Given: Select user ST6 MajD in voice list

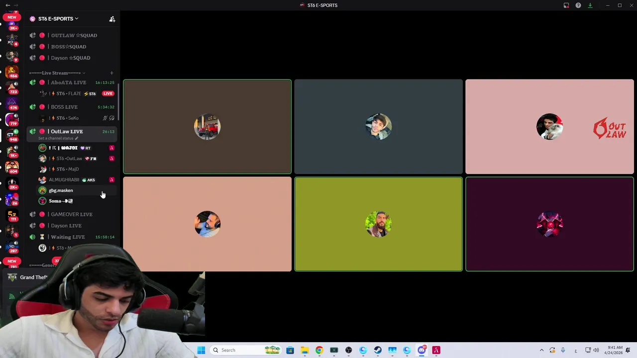Looking at the screenshot, I should point(76,169).
